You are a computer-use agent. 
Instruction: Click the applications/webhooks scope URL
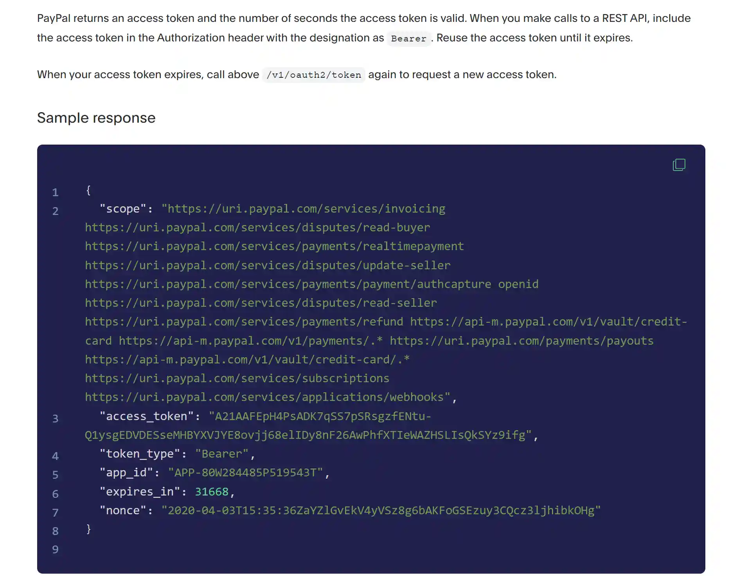tap(264, 397)
